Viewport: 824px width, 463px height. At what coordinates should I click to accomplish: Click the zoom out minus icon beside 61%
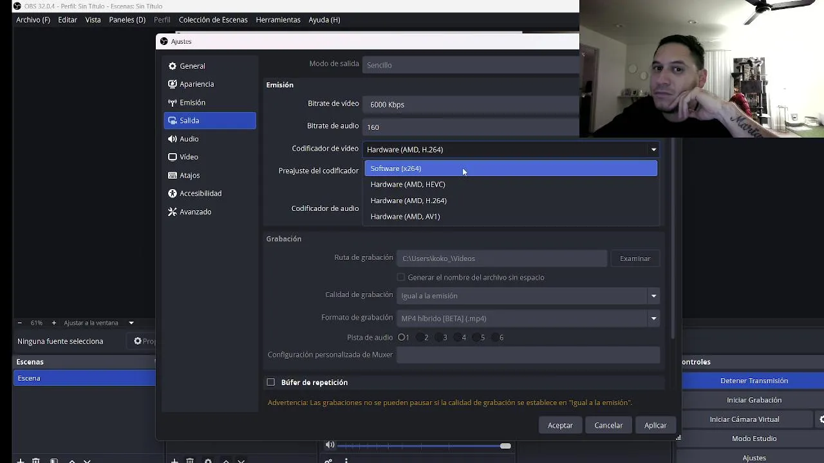[x=19, y=323]
